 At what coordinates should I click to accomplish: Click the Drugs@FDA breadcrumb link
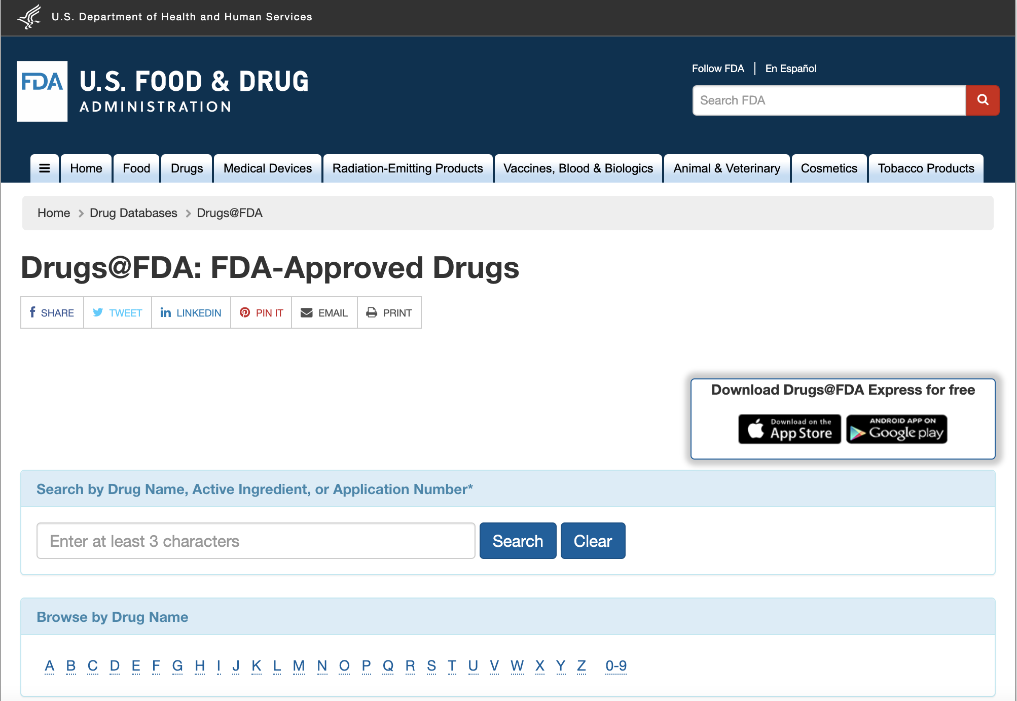[x=230, y=213]
